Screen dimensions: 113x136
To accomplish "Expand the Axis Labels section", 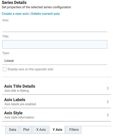I will click(x=56, y=102).
